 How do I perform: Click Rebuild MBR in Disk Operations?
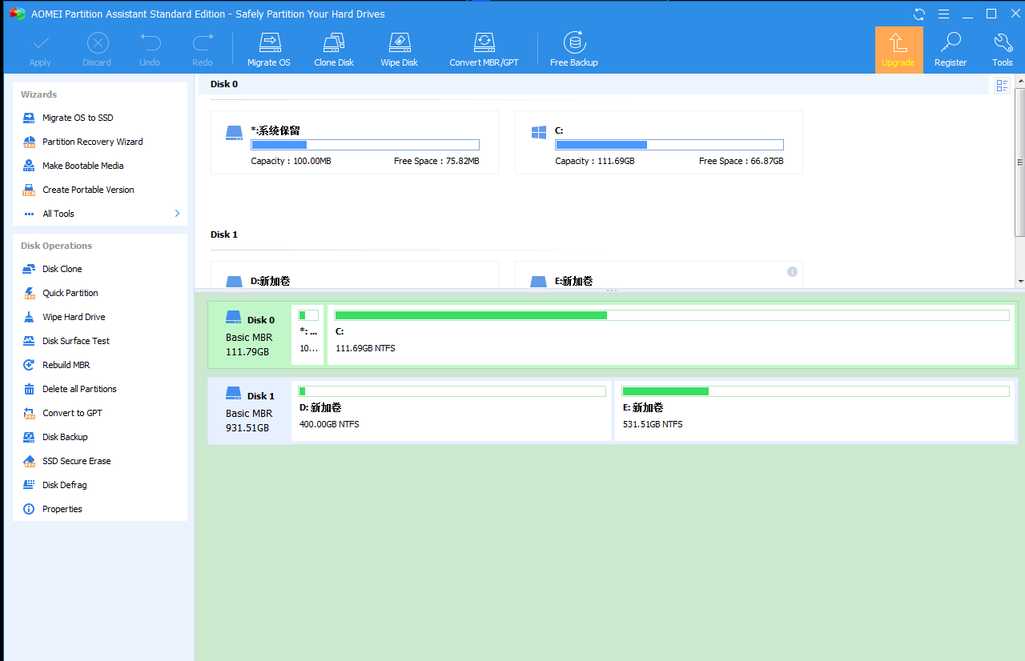(x=66, y=365)
